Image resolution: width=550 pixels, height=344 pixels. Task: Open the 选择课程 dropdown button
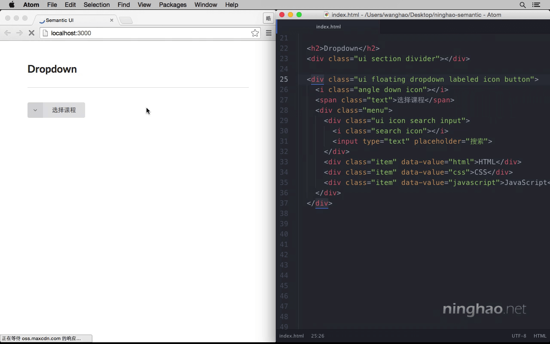click(x=56, y=110)
